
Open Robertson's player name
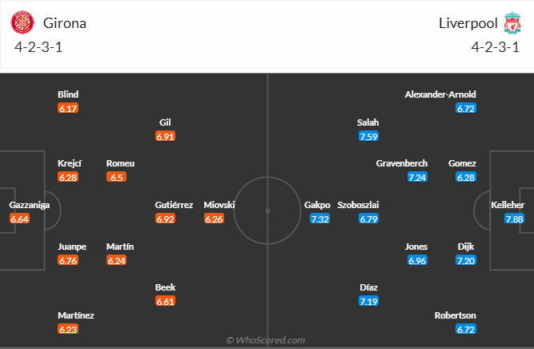(455, 315)
